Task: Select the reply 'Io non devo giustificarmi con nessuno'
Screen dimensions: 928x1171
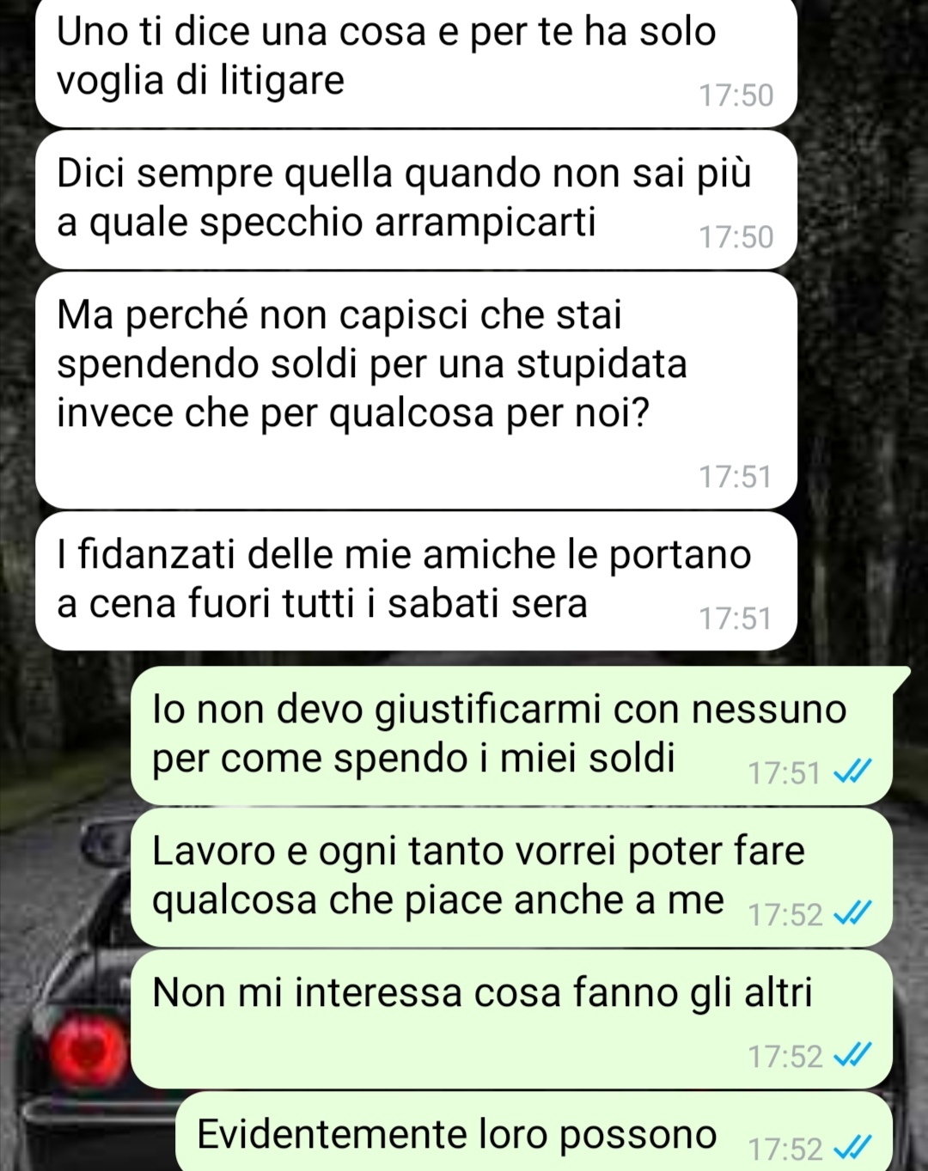Action: click(x=512, y=735)
